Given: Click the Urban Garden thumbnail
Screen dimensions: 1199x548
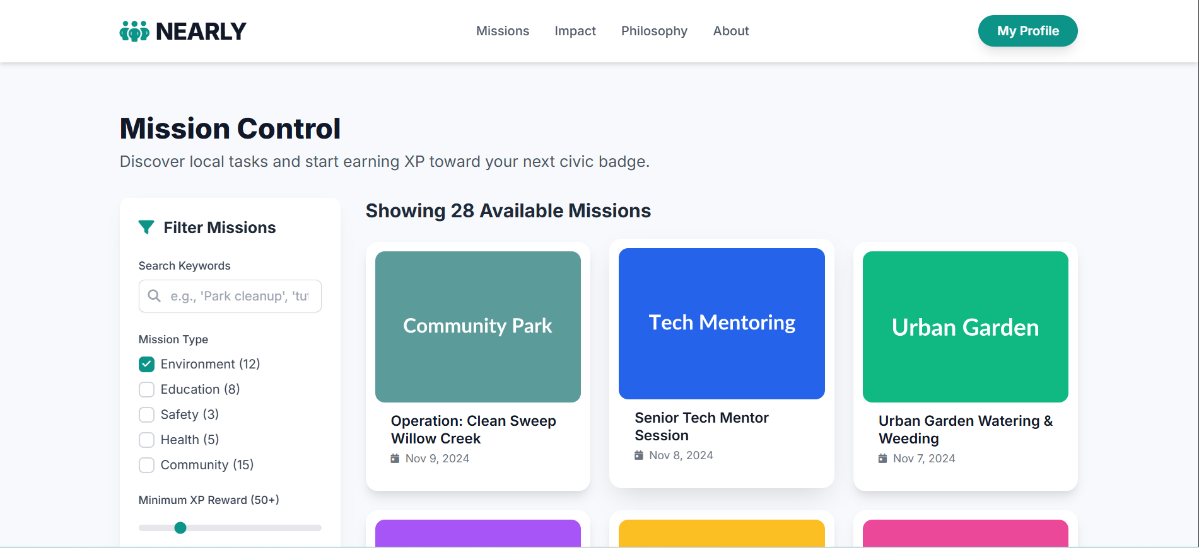Looking at the screenshot, I should coord(966,327).
